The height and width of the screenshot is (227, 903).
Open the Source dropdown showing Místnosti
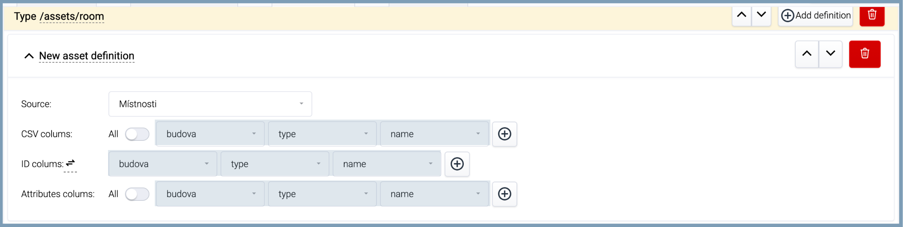(x=210, y=104)
